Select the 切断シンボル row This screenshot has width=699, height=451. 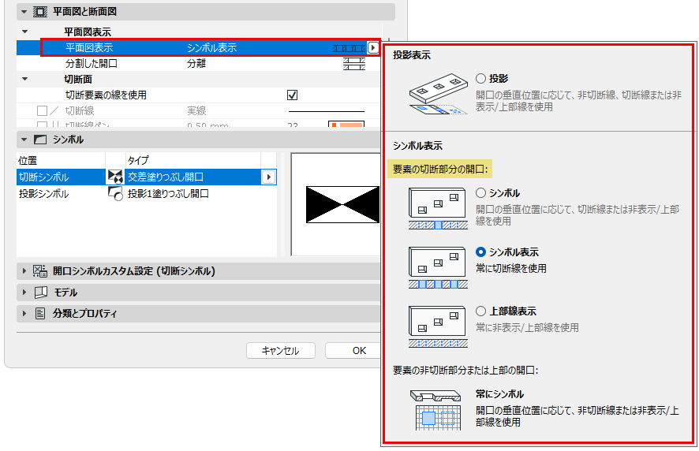[x=146, y=177]
